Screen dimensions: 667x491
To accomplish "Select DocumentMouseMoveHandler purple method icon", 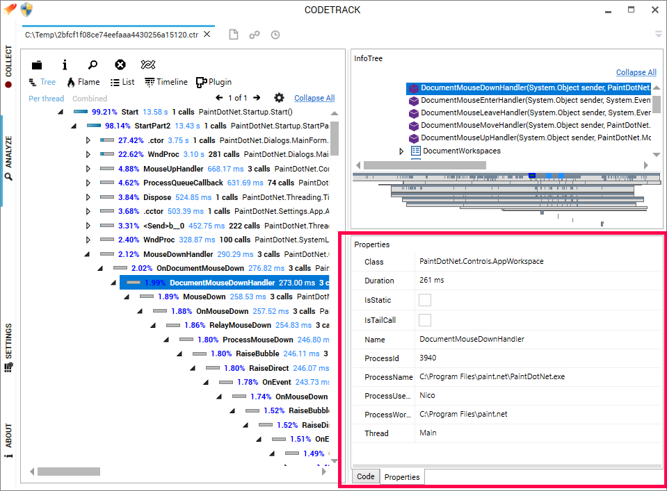I will (413, 126).
